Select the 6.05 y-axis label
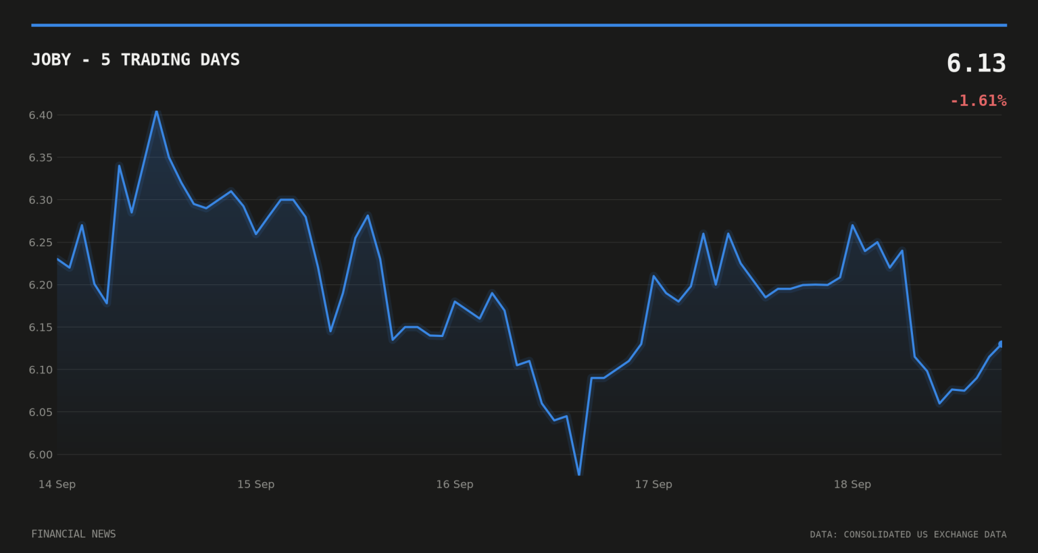Viewport: 1038px width, 553px height. point(41,413)
